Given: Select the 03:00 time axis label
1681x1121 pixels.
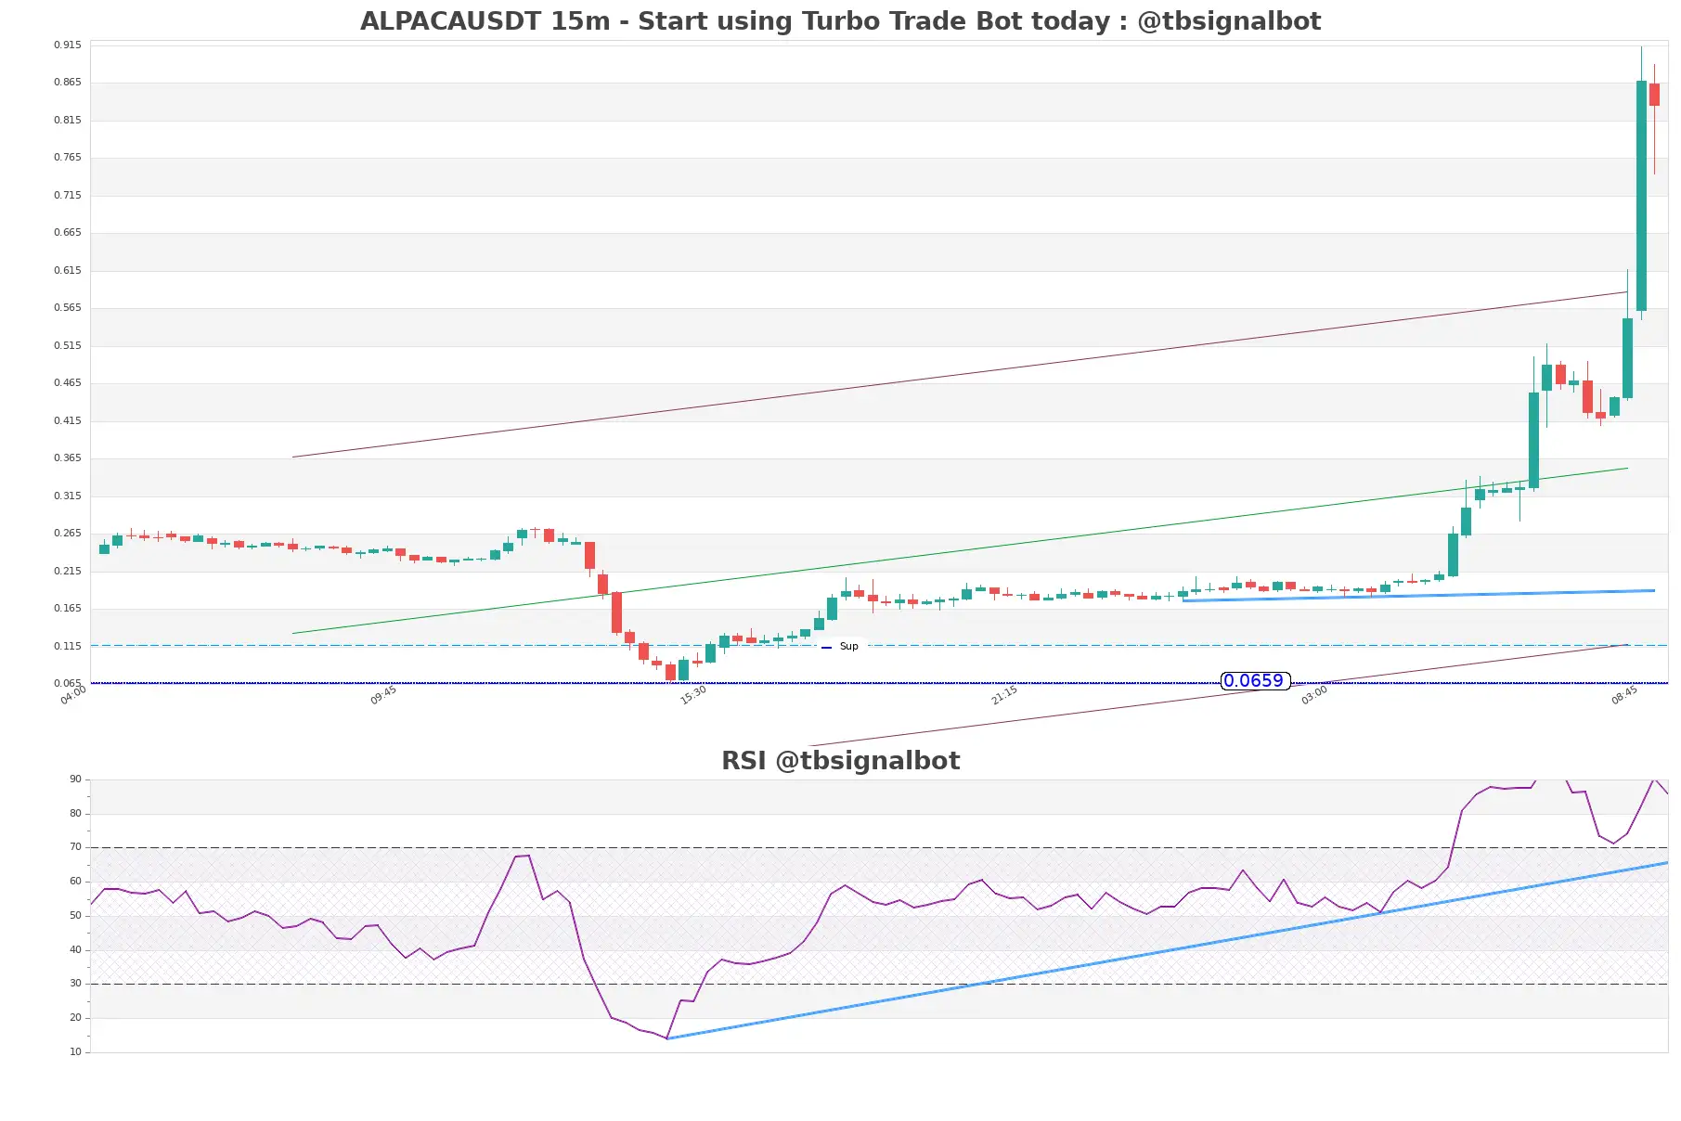Looking at the screenshot, I should (1314, 695).
